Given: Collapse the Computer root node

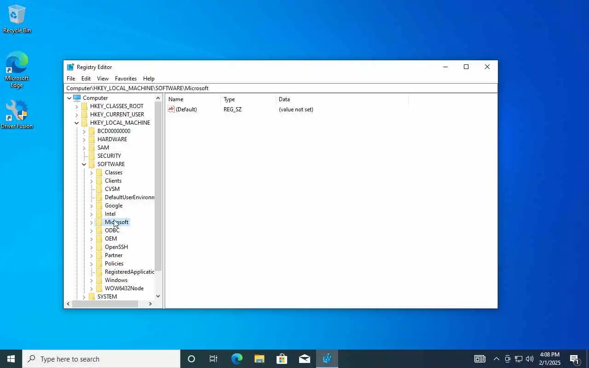Looking at the screenshot, I should 69,98.
